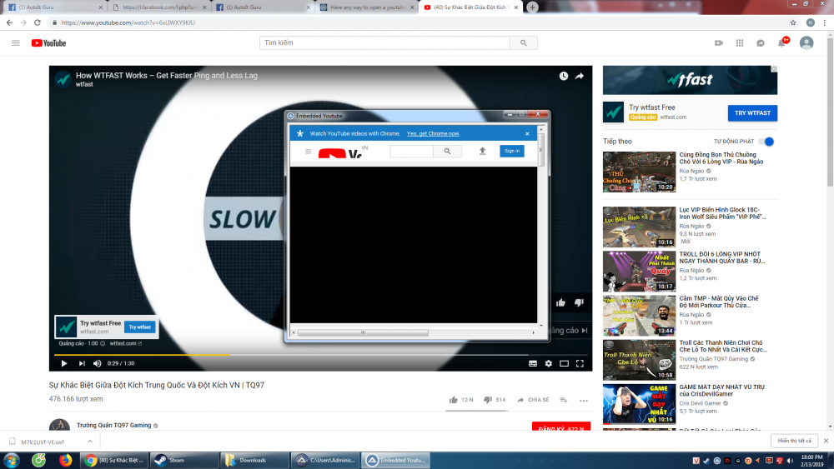Open the create video camera icon
Image resolution: width=834 pixels, height=469 pixels.
coord(719,43)
